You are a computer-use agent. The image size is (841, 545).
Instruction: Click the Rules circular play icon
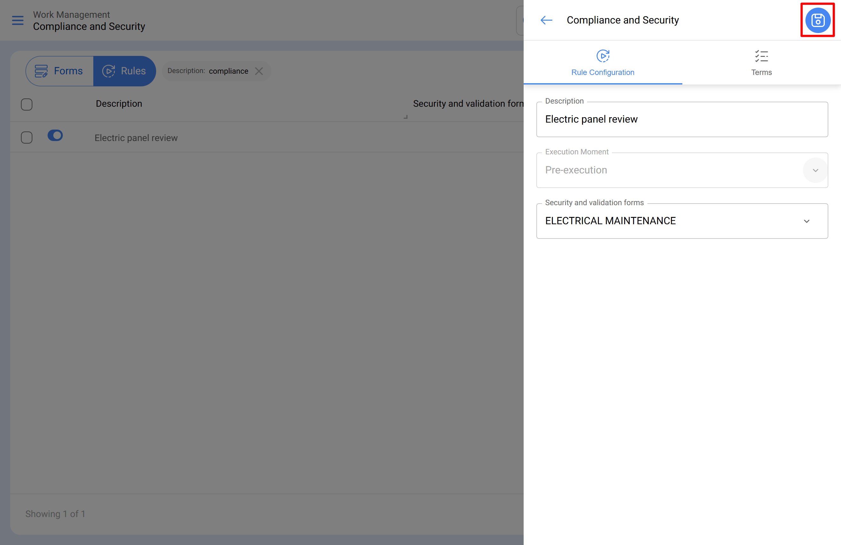pyautogui.click(x=109, y=71)
